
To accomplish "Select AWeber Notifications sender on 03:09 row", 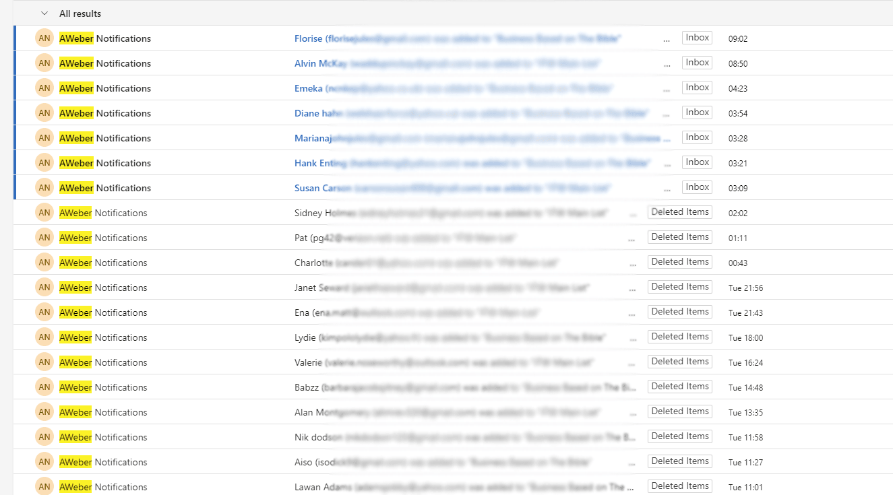I will click(x=105, y=188).
